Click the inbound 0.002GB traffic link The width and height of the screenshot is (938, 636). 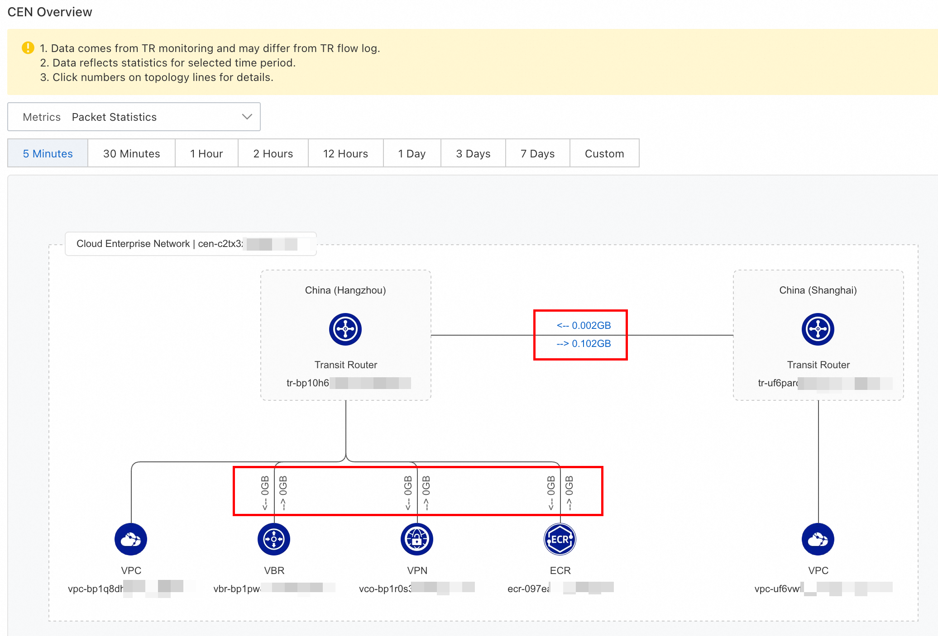coord(584,325)
